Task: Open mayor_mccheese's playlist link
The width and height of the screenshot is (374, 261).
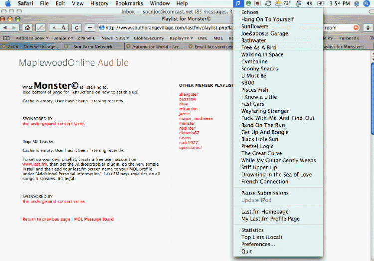Action: coord(196,118)
